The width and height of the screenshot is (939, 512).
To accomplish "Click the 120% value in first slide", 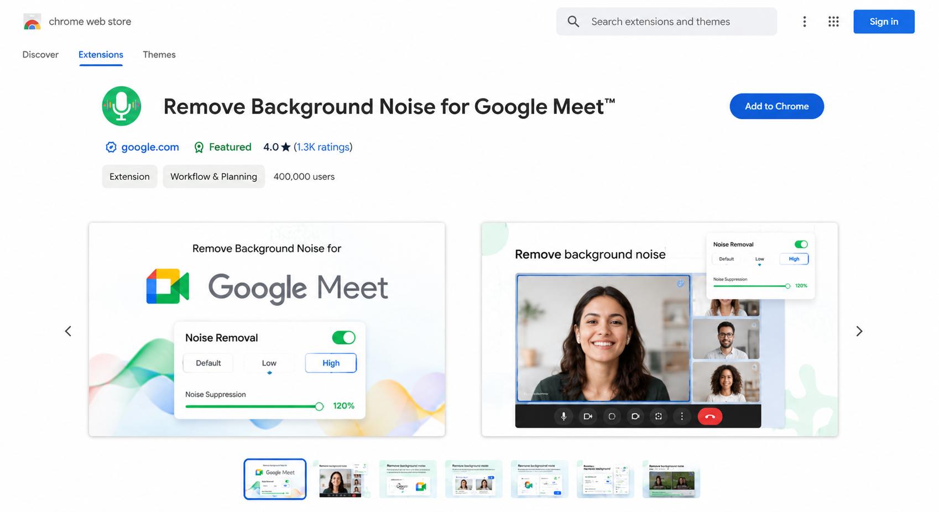I will pyautogui.click(x=343, y=406).
